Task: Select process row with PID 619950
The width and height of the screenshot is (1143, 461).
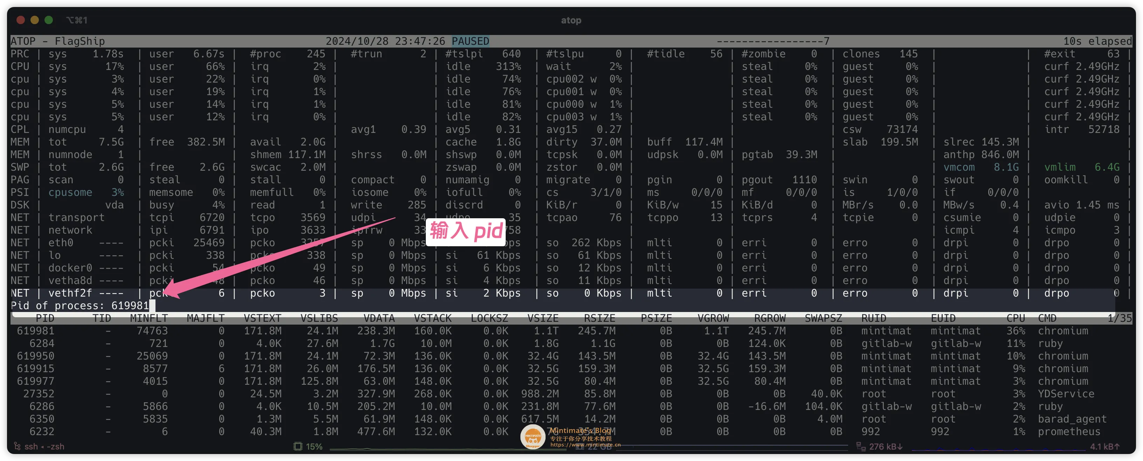Action: (x=571, y=356)
